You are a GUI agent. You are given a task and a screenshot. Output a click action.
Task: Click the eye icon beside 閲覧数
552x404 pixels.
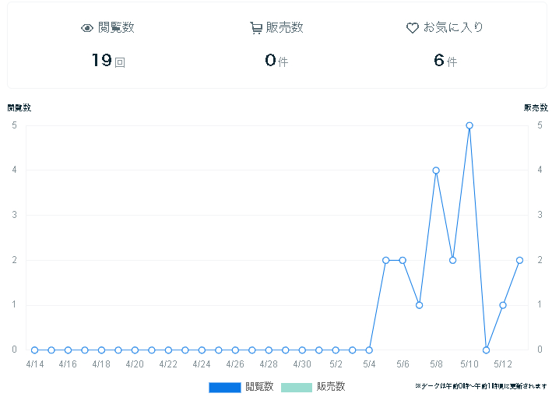87,28
